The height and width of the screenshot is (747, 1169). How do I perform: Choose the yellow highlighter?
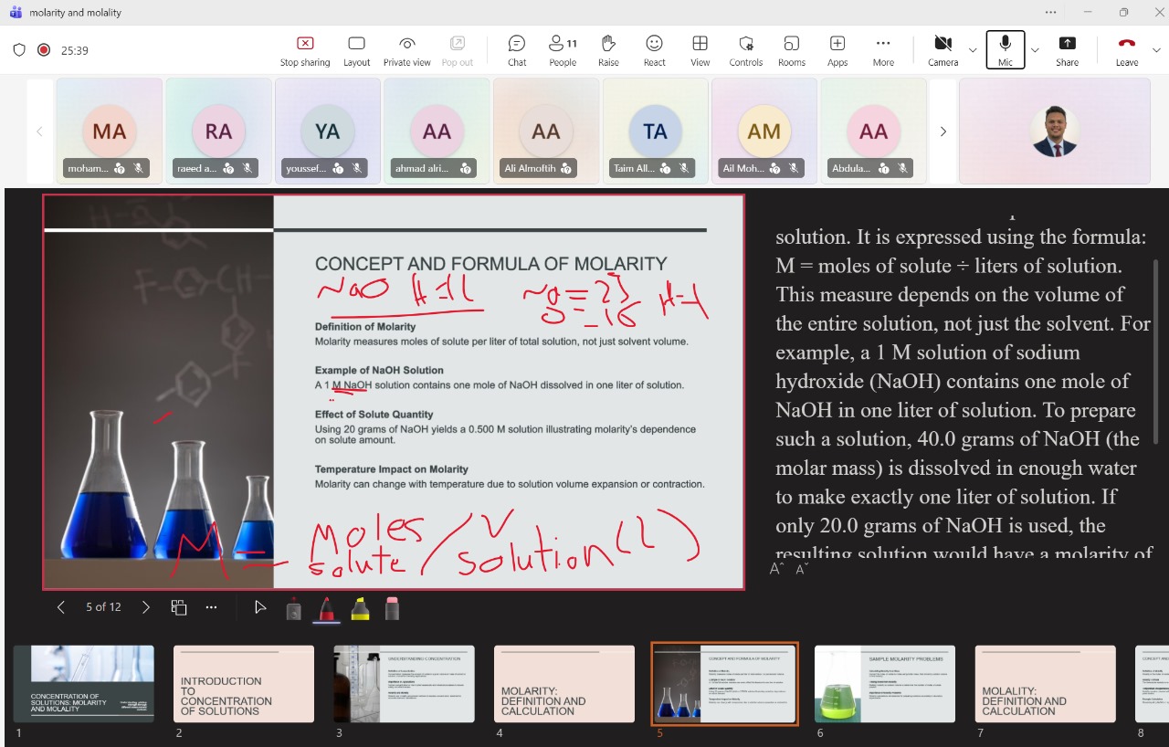(361, 608)
